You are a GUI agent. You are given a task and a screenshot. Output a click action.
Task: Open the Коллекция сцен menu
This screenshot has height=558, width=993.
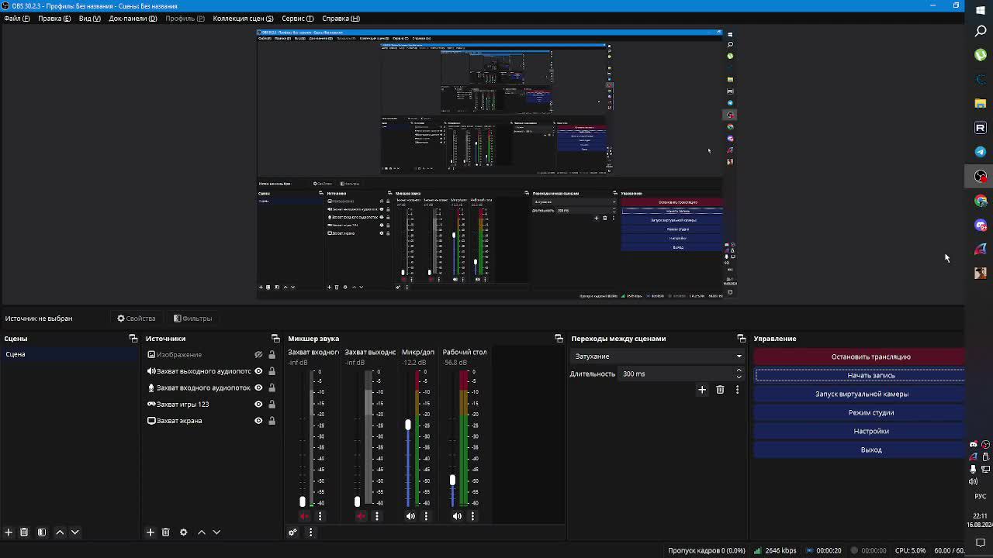tap(243, 19)
